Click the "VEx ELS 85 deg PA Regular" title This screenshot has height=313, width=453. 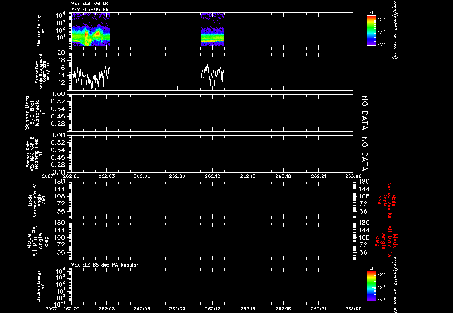coord(105,265)
